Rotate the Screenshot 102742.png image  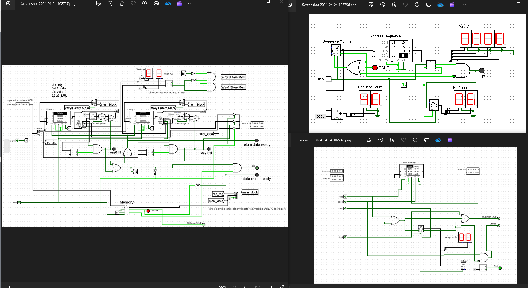[x=381, y=140]
